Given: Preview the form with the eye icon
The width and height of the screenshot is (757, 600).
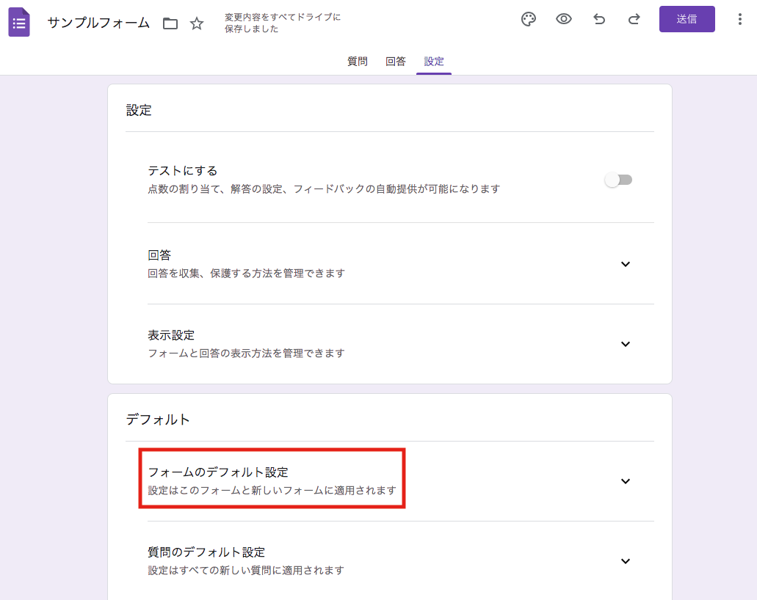Looking at the screenshot, I should (564, 20).
